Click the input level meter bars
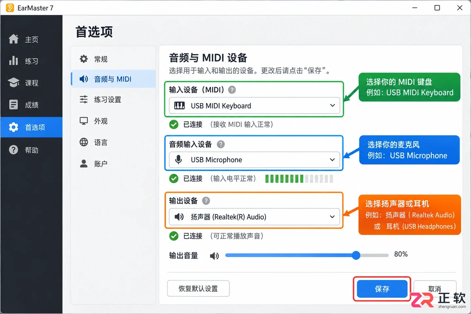471x314 pixels. (299, 179)
